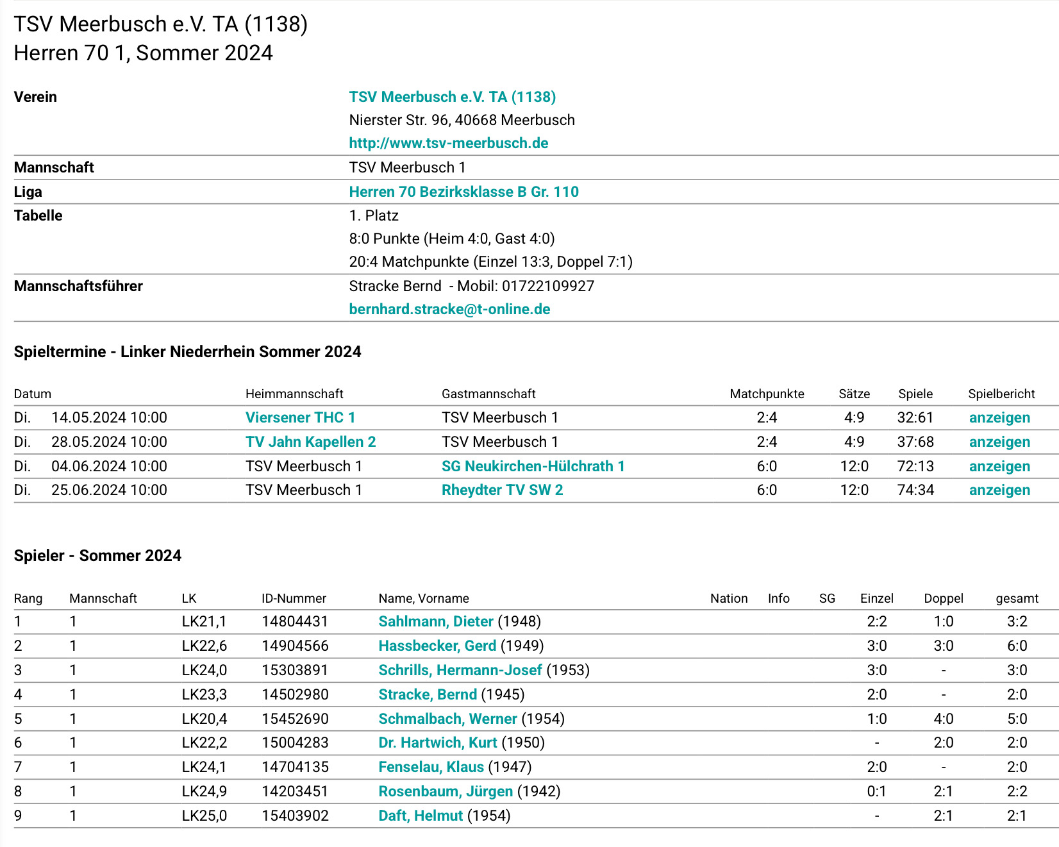View Schmalbach, Werner player details
Image resolution: width=1059 pixels, height=847 pixels.
(447, 719)
